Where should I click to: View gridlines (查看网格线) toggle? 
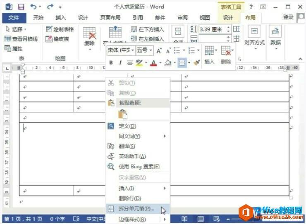21,39
